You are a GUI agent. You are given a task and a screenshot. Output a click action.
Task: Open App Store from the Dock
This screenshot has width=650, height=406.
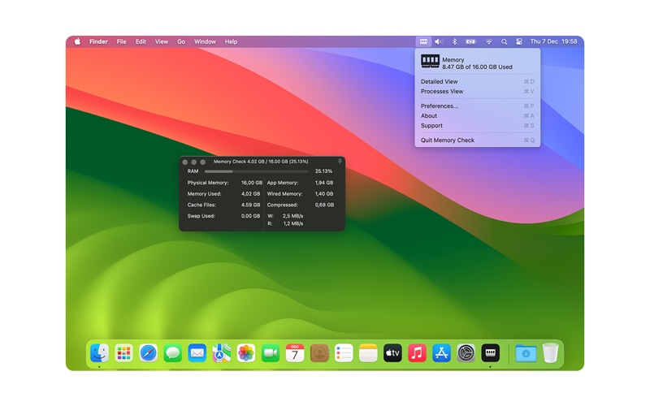(441, 353)
